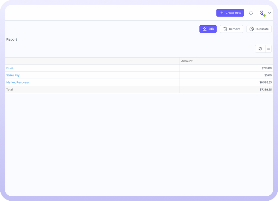Click the notification bell icon
Image resolution: width=278 pixels, height=201 pixels.
tap(251, 13)
